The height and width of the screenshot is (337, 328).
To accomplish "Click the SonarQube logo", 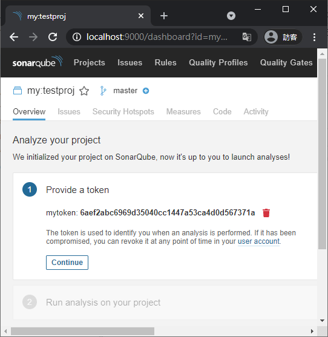I will pyautogui.click(x=37, y=62).
